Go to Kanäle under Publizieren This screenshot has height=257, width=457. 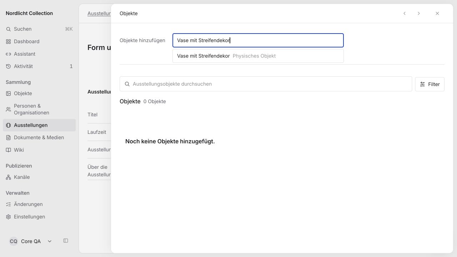pos(39,177)
